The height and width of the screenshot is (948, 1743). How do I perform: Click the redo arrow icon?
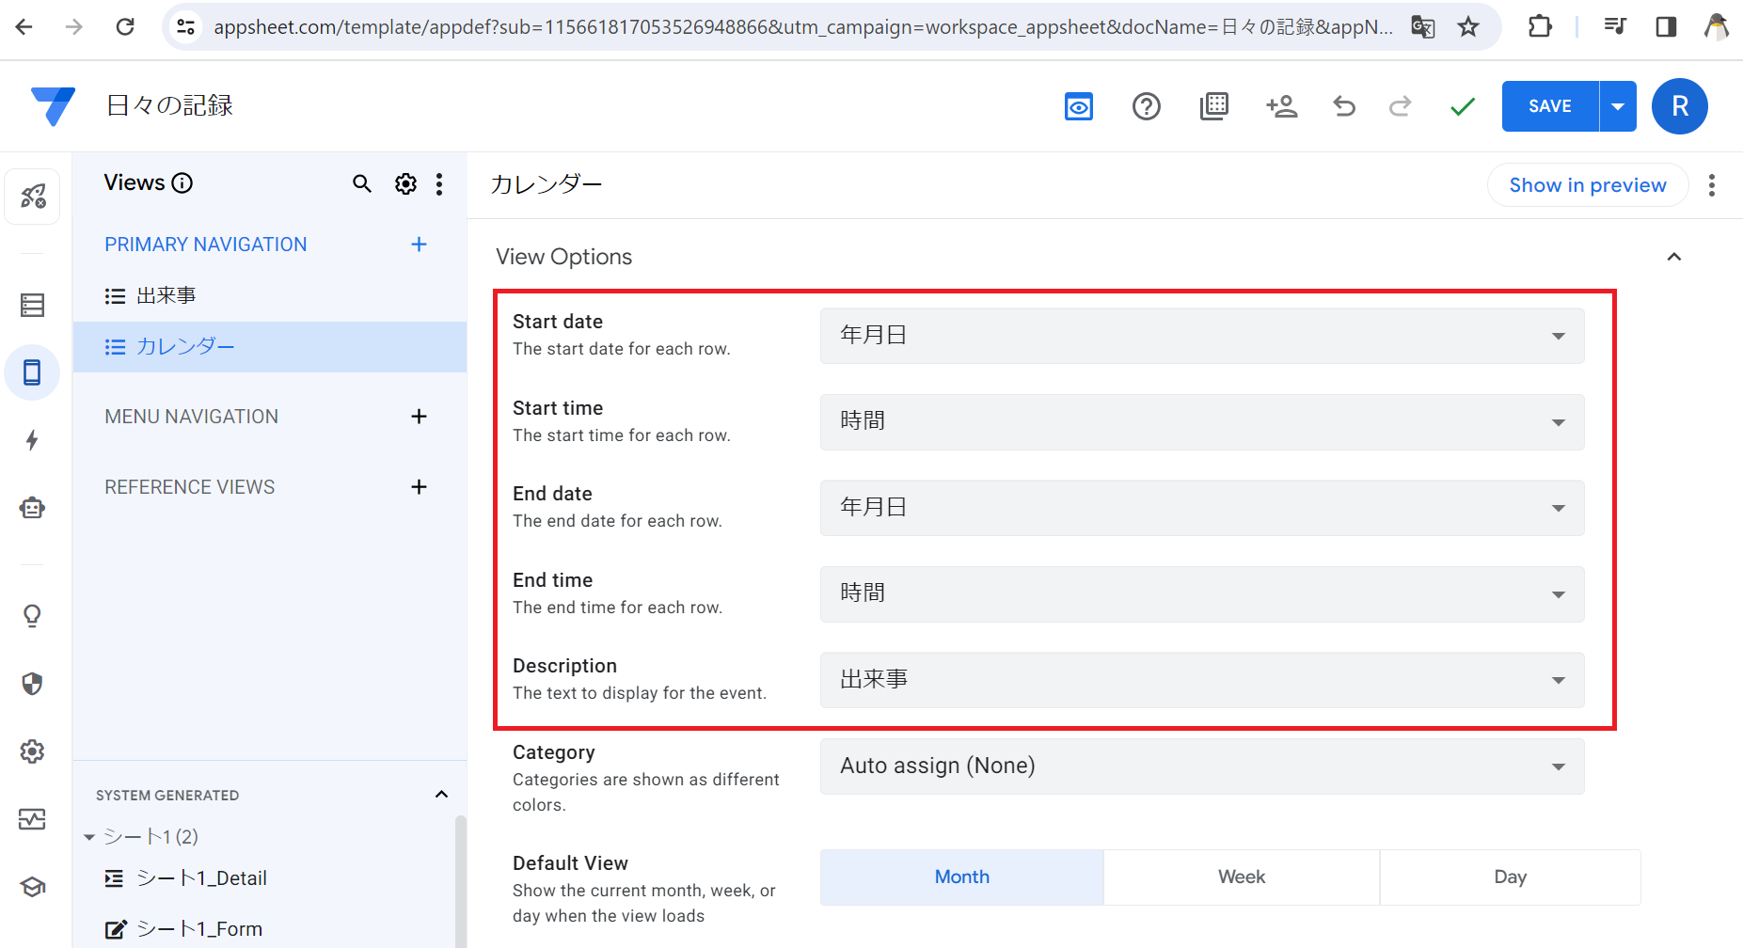(x=1401, y=106)
